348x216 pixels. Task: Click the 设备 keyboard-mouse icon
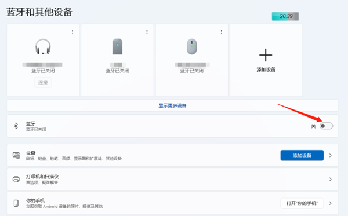point(16,155)
